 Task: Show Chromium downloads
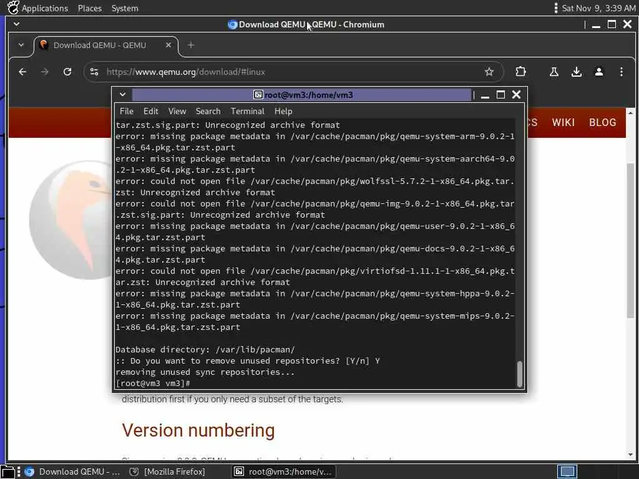576,72
